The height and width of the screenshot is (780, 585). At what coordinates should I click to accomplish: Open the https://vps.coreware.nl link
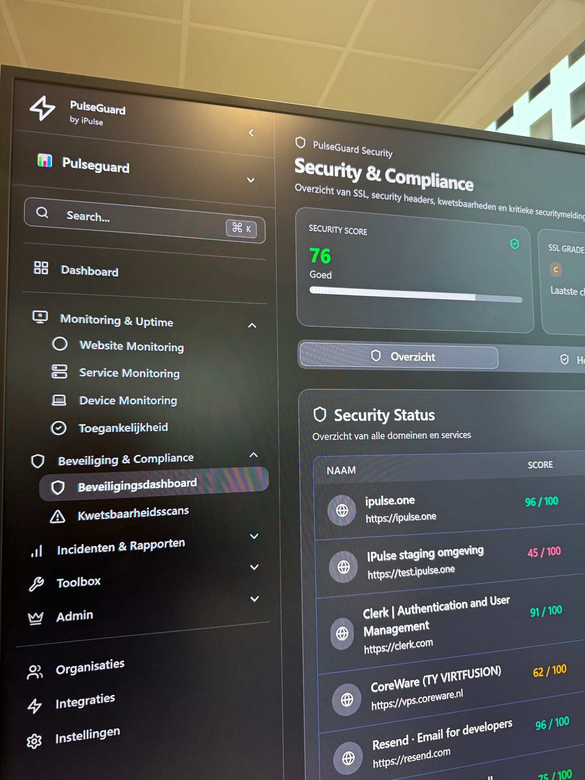(417, 700)
